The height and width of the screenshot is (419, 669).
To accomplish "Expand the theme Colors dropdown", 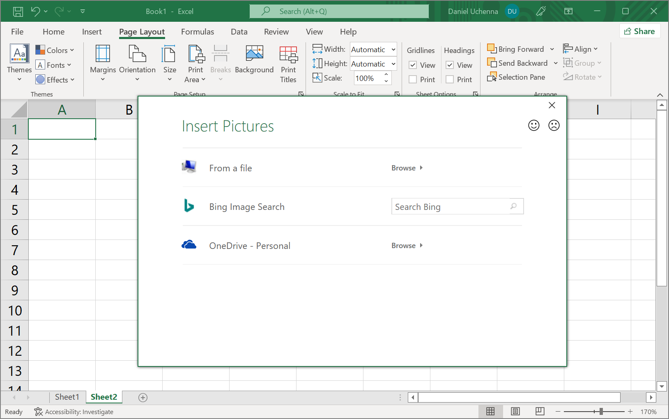I will pos(55,50).
